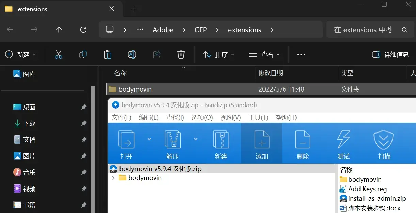The image size is (416, 213).
Task: Open the 排序 sort dropdown
Action: coord(219,54)
